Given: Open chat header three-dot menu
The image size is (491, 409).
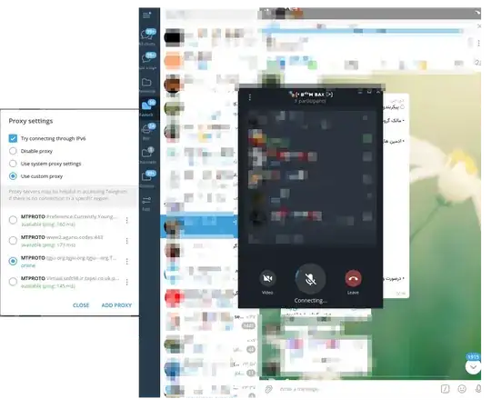Looking at the screenshot, I should pyautogui.click(x=478, y=43).
